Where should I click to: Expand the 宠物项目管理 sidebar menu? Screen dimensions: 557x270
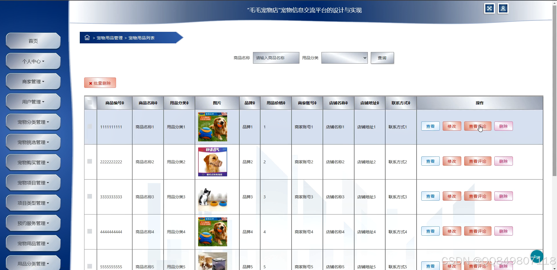pos(33,183)
